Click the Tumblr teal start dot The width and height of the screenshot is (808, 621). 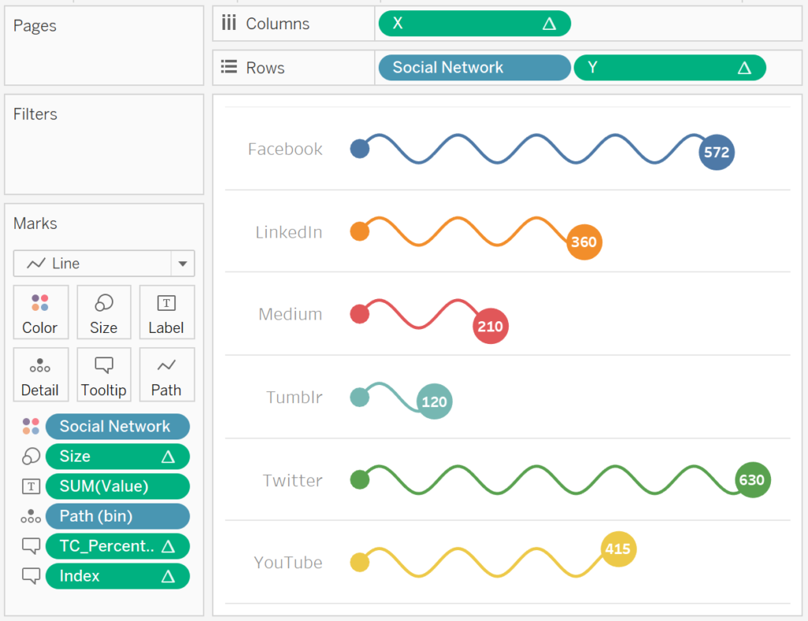point(360,397)
